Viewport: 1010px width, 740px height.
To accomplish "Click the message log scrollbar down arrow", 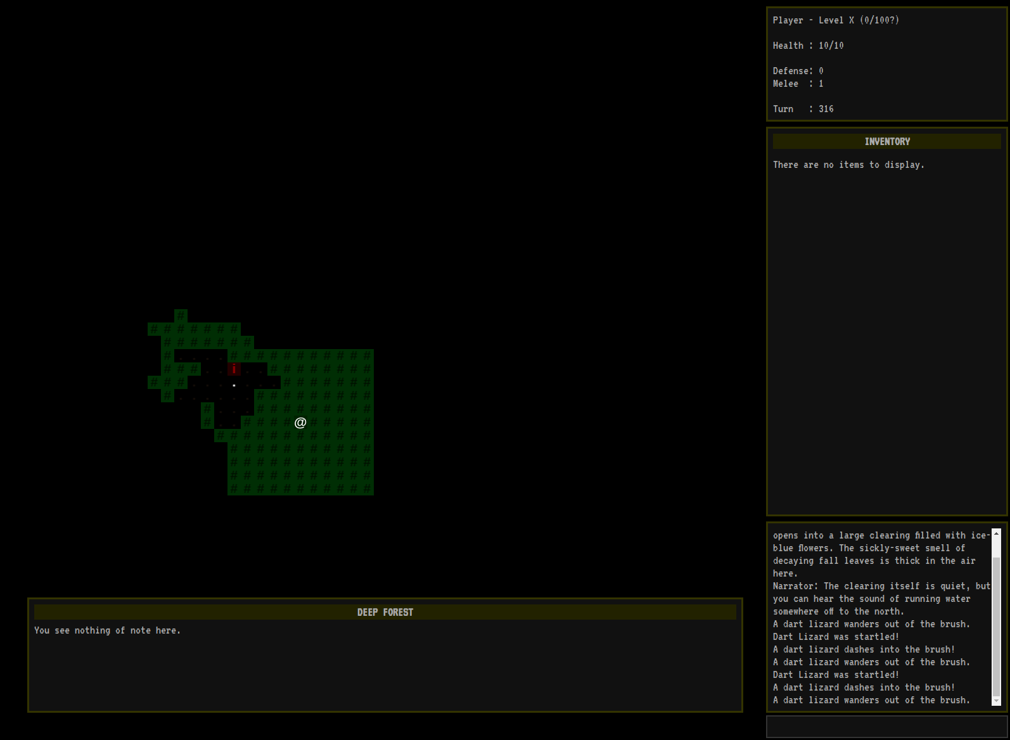I will tap(996, 701).
